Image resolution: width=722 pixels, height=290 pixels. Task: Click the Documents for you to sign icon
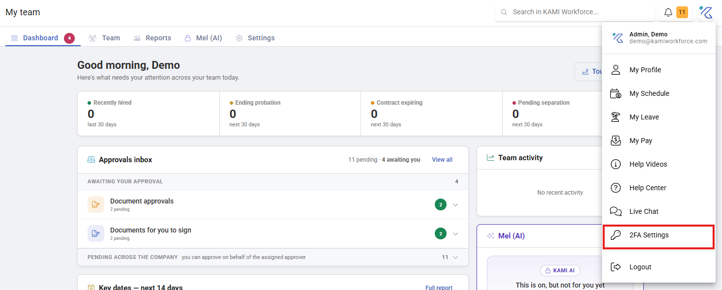click(x=96, y=233)
